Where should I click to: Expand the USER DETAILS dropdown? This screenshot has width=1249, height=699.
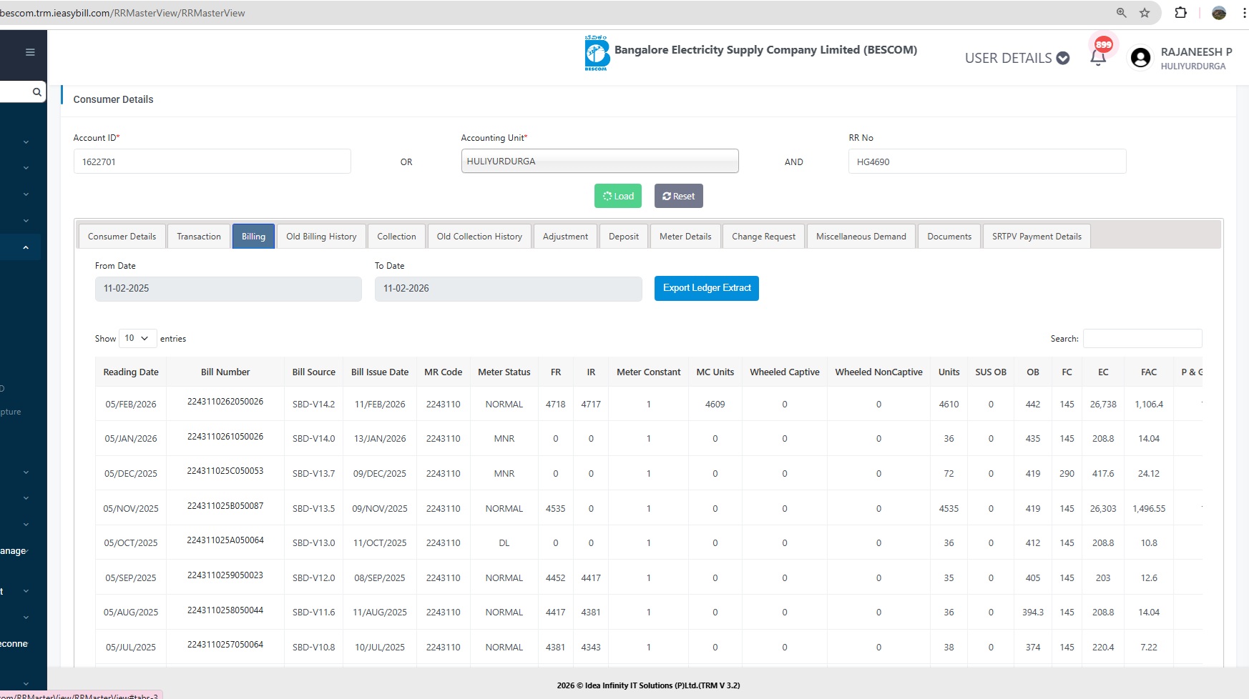1017,58
